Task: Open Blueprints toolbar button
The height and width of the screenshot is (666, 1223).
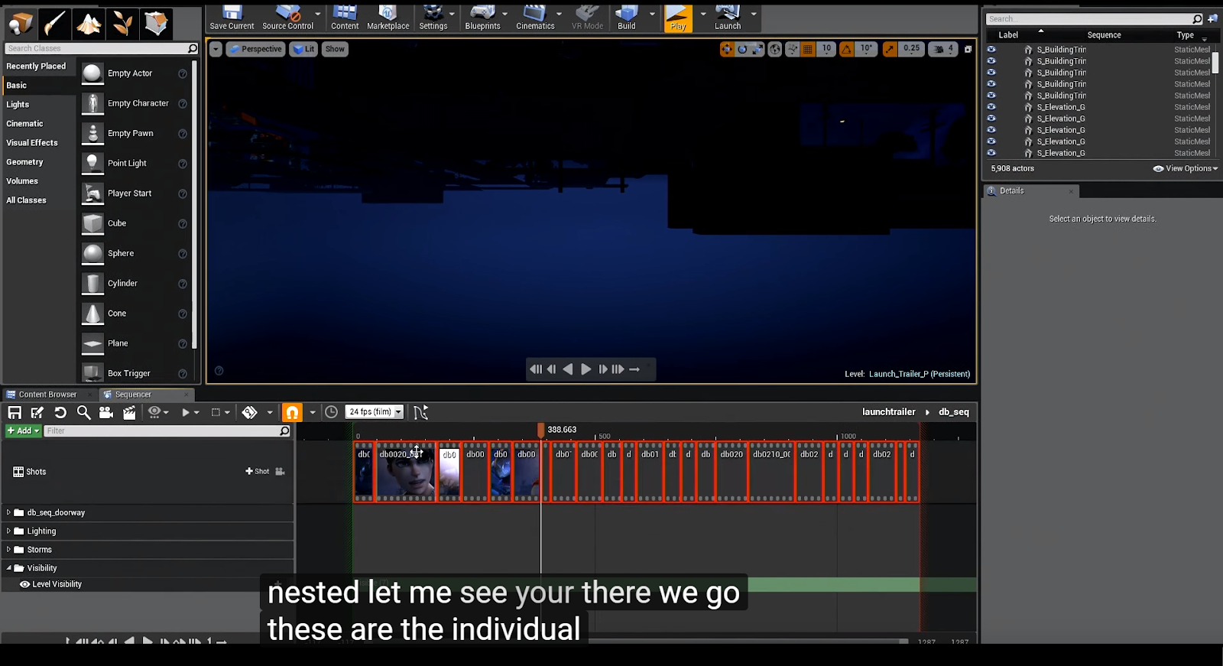Action: coord(482,18)
